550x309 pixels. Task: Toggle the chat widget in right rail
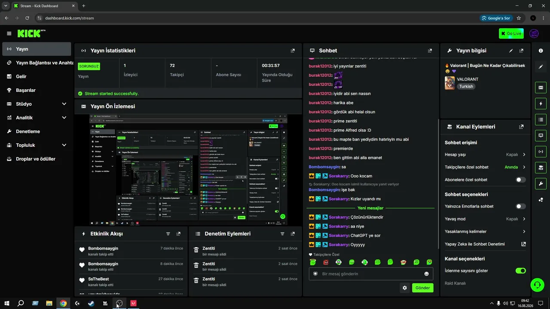coord(541,135)
